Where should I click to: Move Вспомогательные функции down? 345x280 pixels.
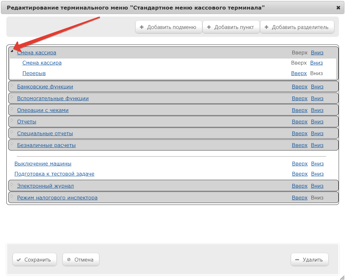317,98
